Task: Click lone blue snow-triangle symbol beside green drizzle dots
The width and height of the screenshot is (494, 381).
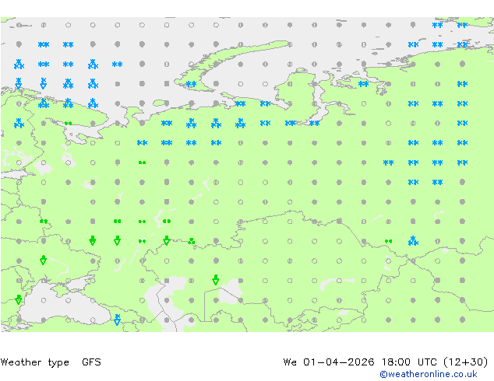Action: click(x=413, y=241)
